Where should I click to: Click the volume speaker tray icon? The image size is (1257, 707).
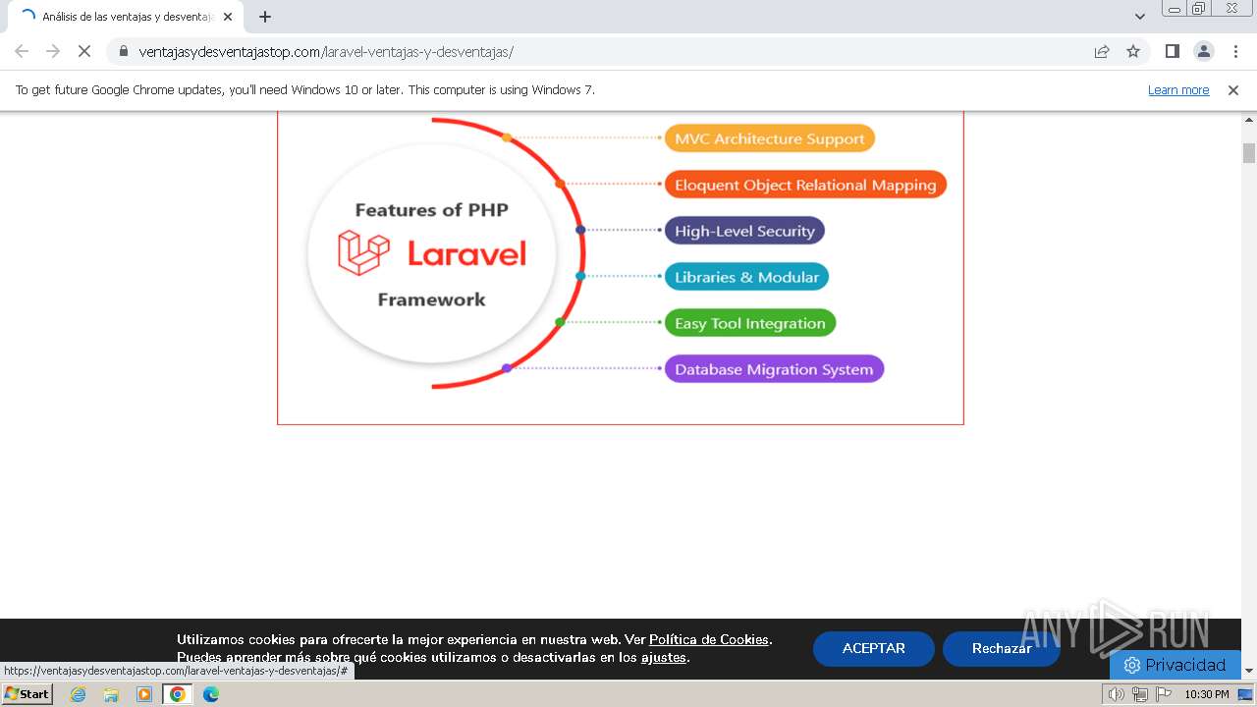(1117, 694)
